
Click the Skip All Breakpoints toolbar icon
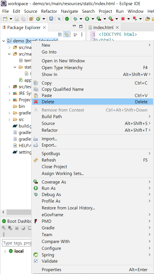(x=59, y=19)
